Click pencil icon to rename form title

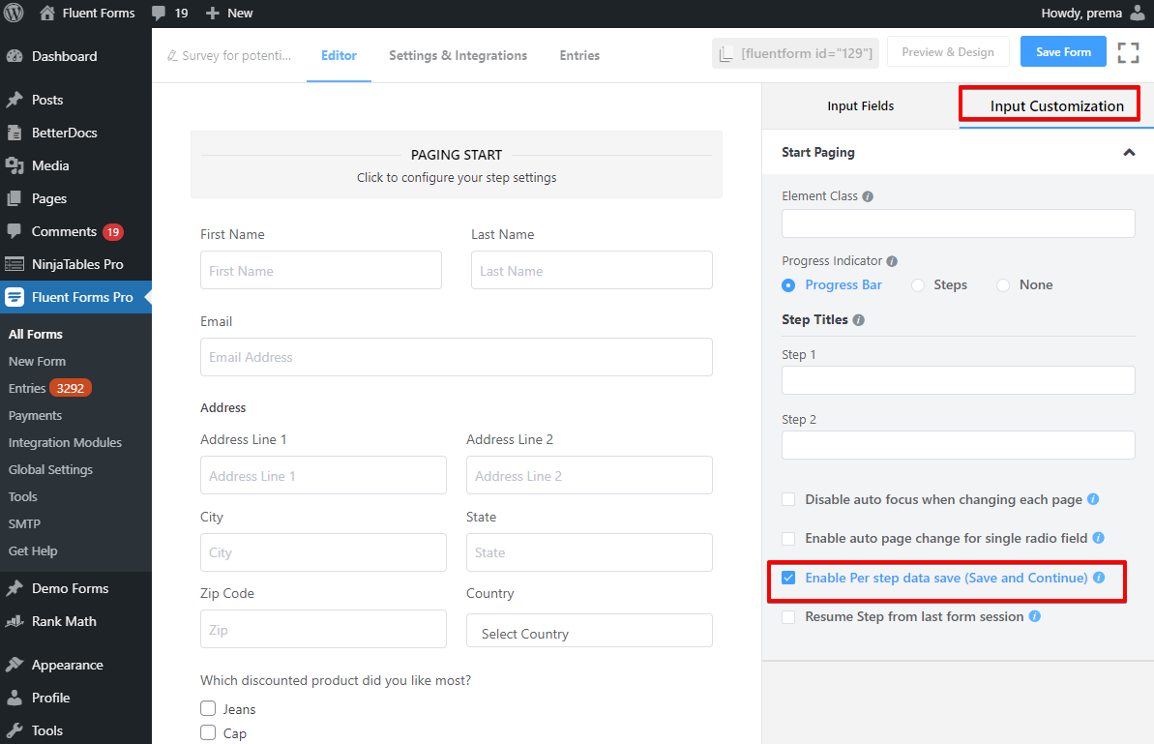[172, 56]
